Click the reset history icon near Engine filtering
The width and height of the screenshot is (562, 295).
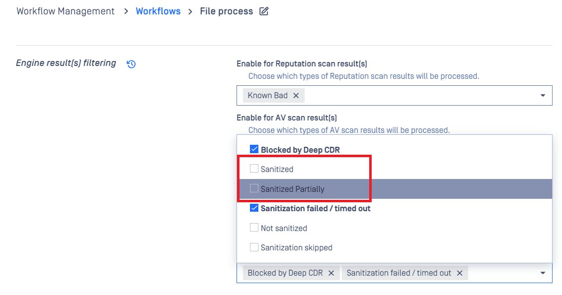131,64
